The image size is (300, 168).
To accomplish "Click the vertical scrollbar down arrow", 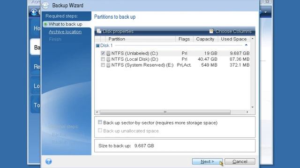I will [253, 107].
